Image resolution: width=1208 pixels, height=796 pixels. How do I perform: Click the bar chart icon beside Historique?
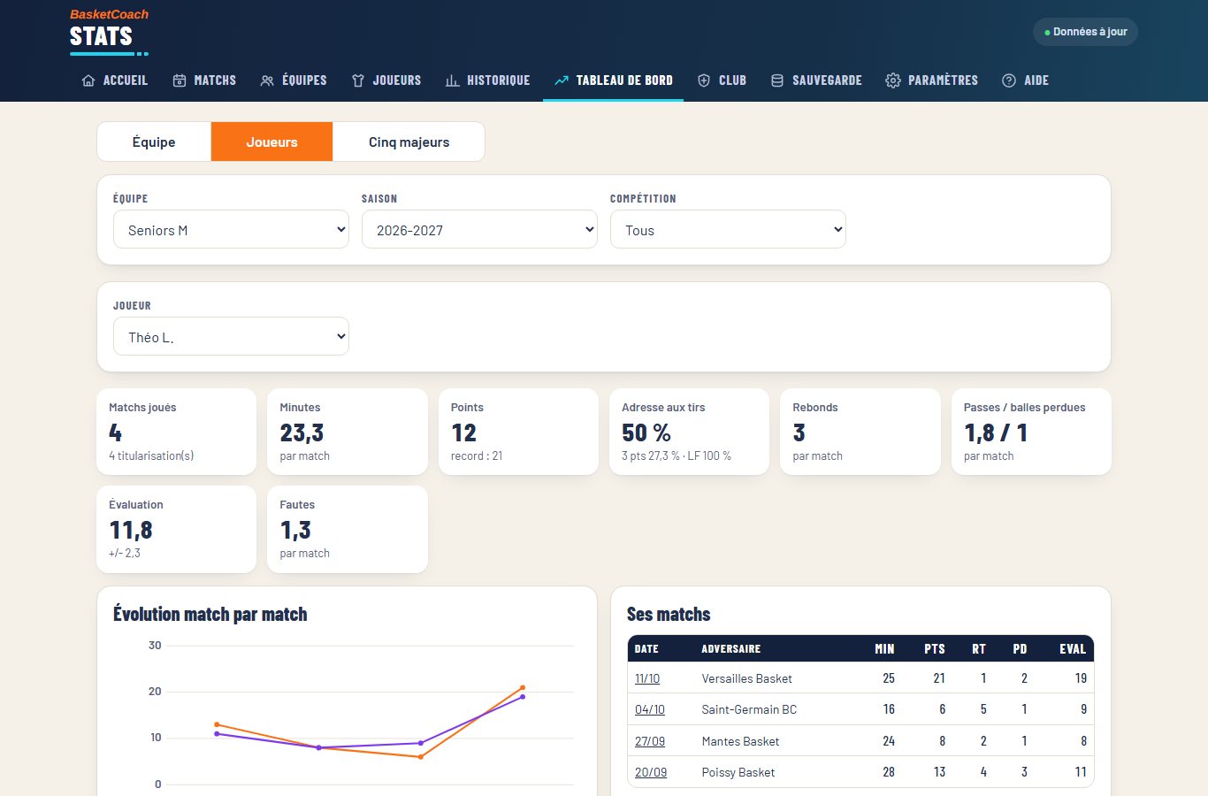pyautogui.click(x=452, y=80)
